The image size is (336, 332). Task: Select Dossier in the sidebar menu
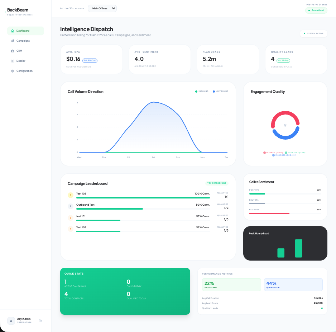20,61
